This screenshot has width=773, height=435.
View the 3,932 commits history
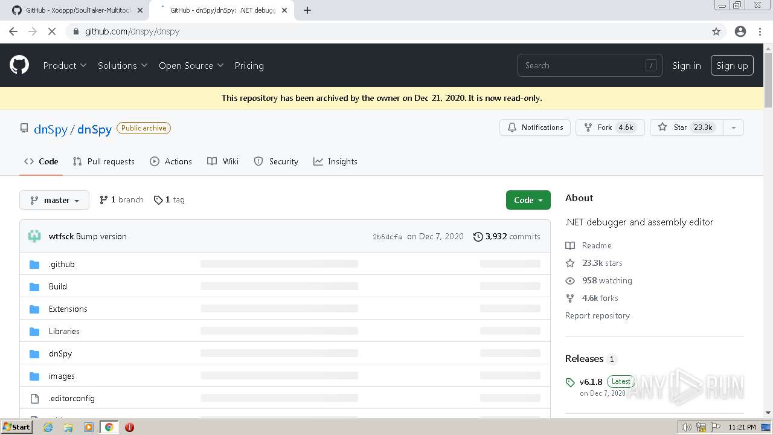(507, 236)
